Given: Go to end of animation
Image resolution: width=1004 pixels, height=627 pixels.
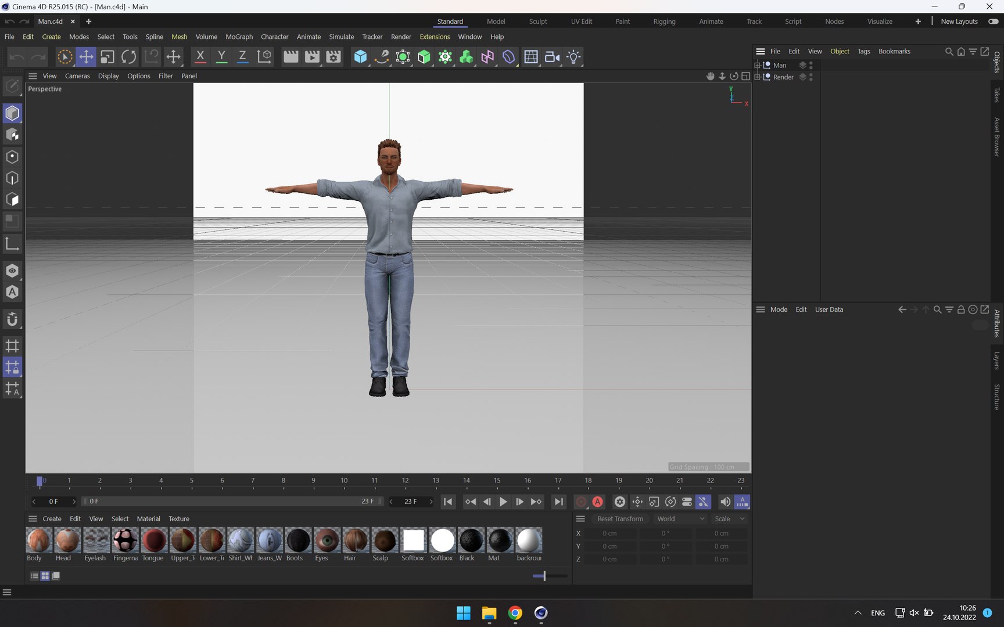Looking at the screenshot, I should [x=558, y=502].
